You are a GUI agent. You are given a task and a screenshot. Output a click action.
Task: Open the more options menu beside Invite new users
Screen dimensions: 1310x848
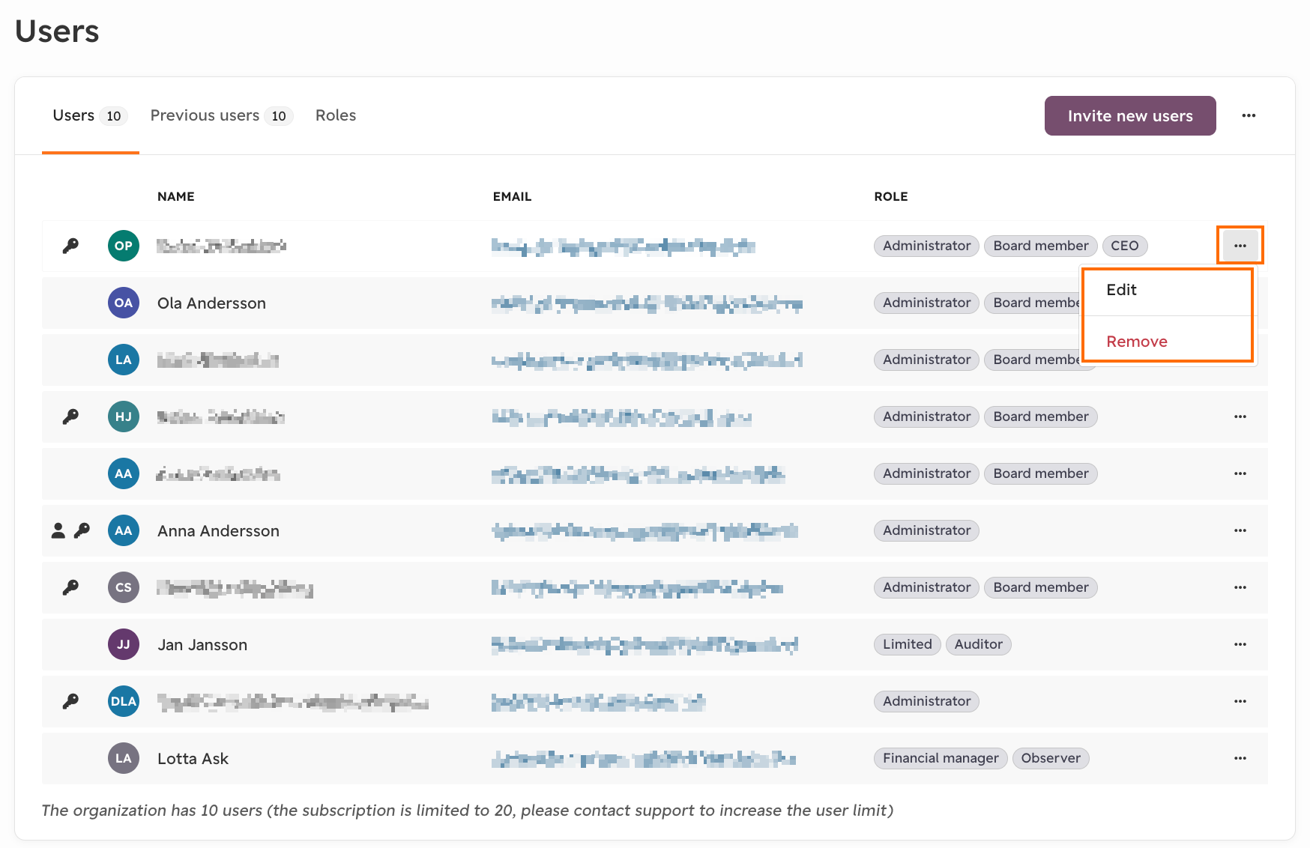1249,115
